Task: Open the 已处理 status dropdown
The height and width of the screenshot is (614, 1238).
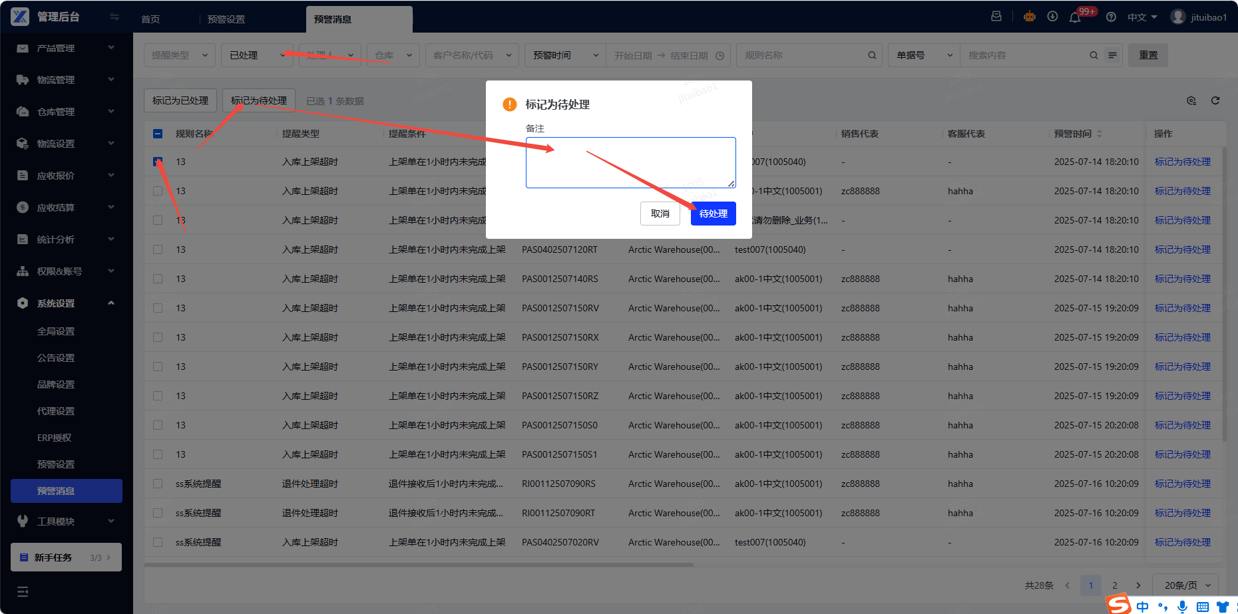Action: [x=257, y=55]
